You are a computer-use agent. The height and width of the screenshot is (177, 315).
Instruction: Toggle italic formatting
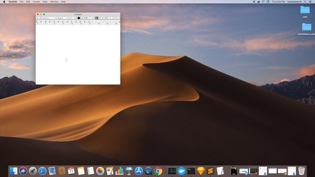click(90, 18)
